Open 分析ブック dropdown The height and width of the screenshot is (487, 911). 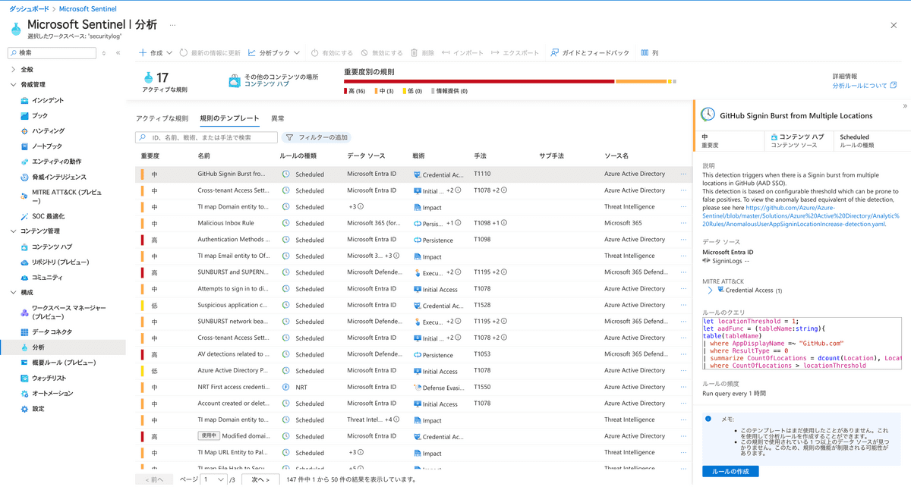coord(273,53)
